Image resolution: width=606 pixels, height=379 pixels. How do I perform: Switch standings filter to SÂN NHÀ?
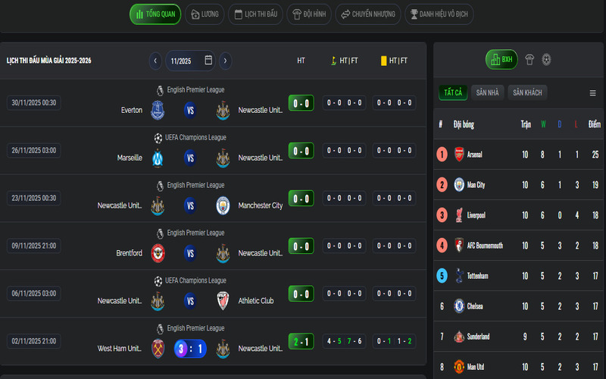pos(487,92)
